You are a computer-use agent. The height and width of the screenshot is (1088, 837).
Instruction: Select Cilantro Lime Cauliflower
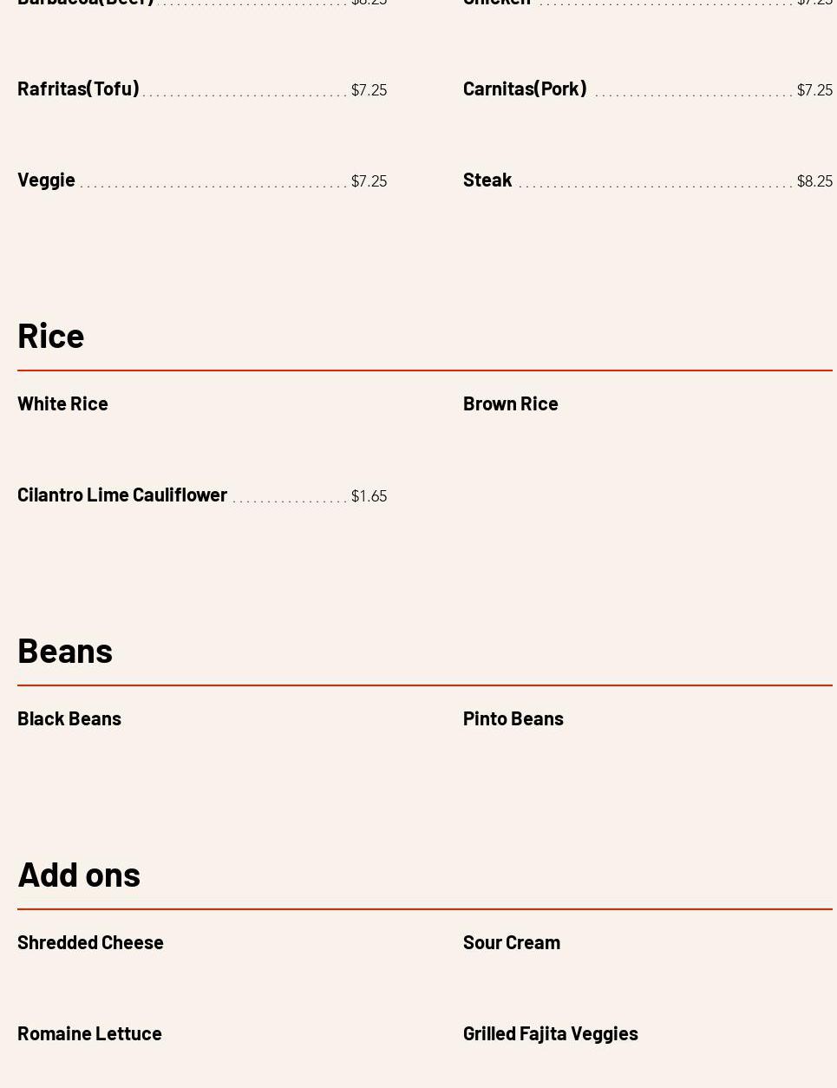pyautogui.click(x=122, y=495)
